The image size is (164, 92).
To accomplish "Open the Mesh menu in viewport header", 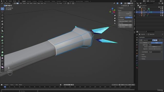I will 31,3.
